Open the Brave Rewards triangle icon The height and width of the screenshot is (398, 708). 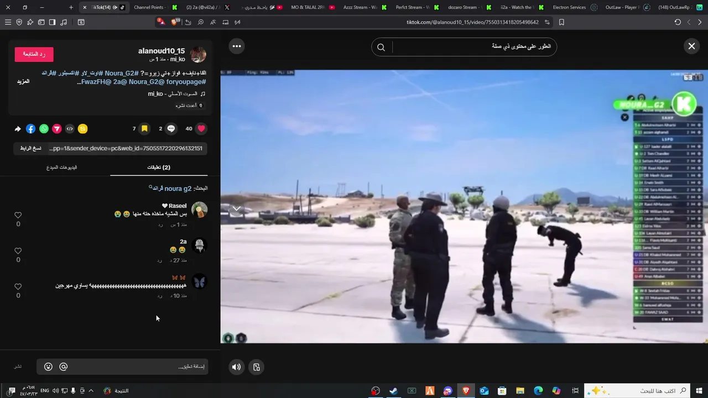point(161,22)
